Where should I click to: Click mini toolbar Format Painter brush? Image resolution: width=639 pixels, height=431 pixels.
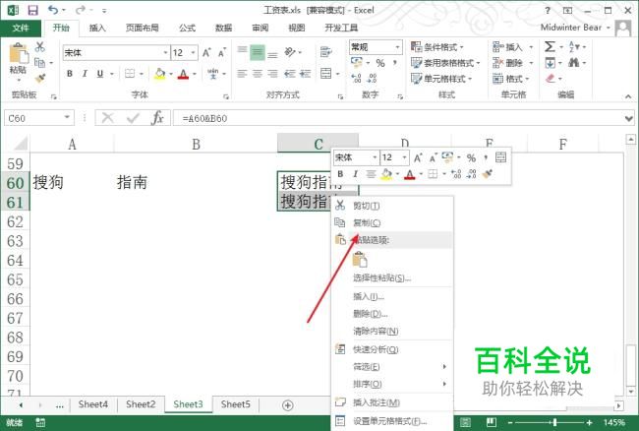[487, 174]
